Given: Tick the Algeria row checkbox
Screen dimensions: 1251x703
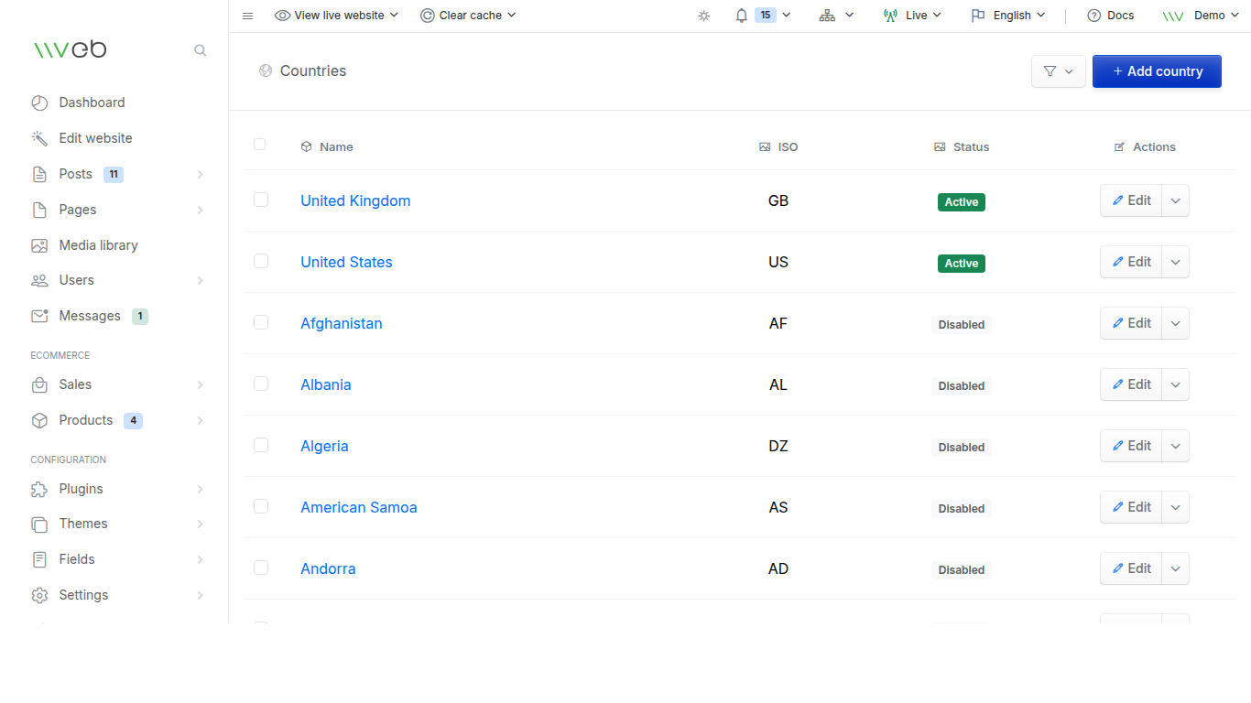Looking at the screenshot, I should pyautogui.click(x=261, y=445).
